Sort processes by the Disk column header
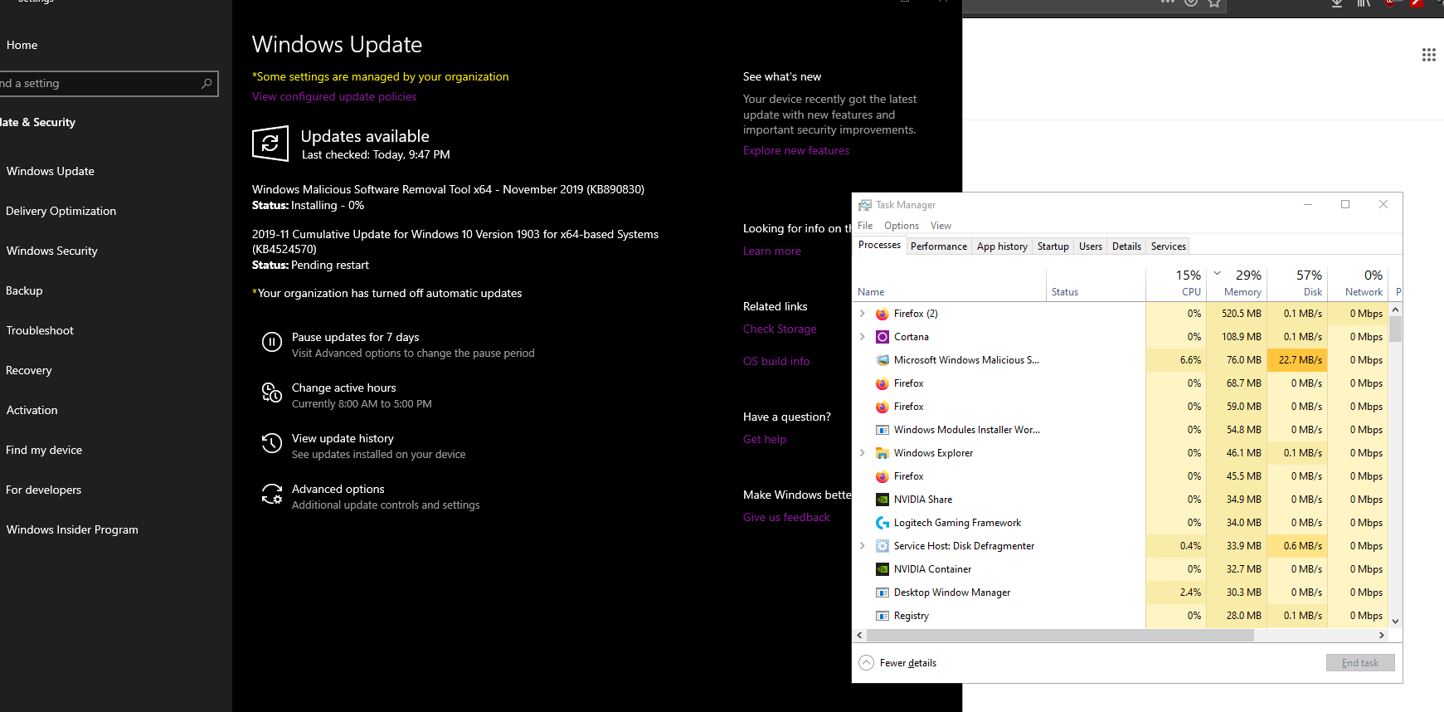 click(1297, 283)
